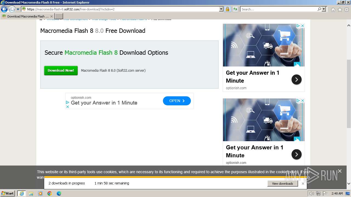Click the 'Macromedia Flash 8 8.0 Free Download' heading
The image size is (351, 197).
93,31
